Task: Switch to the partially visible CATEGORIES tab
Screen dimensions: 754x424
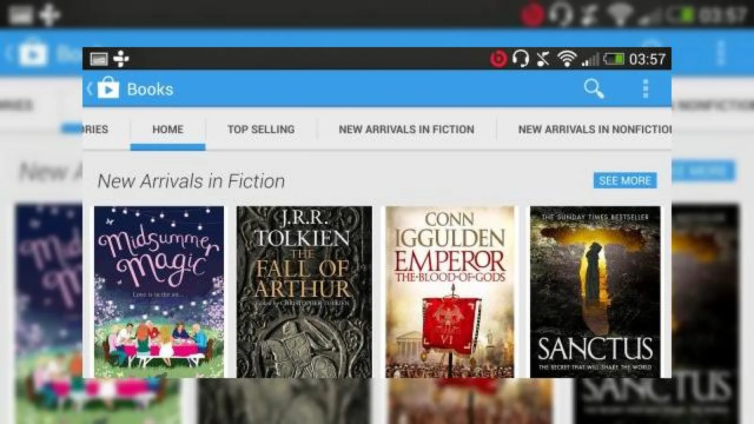Action: pos(96,130)
